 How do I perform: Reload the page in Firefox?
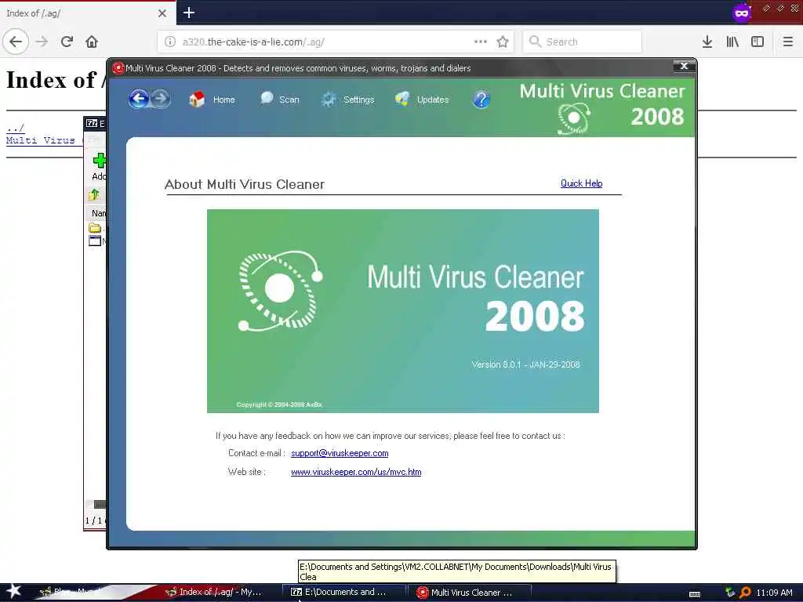(67, 42)
